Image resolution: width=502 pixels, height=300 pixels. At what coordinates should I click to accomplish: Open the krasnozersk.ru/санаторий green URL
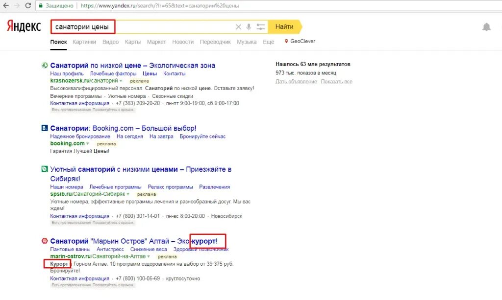pos(84,81)
